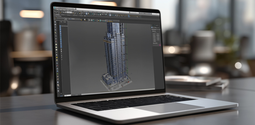Toggle the 3D Snaps button
Viewport: 255px width, 125px height.
pos(118,15)
